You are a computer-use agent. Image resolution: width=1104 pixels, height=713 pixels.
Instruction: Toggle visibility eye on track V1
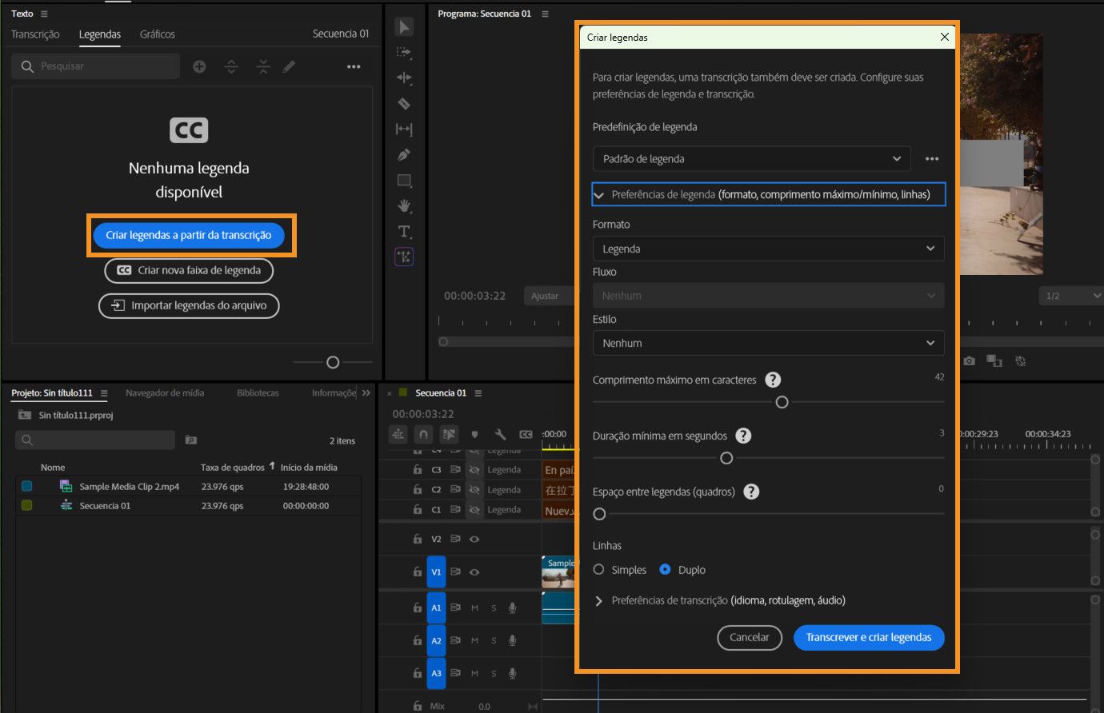point(474,572)
